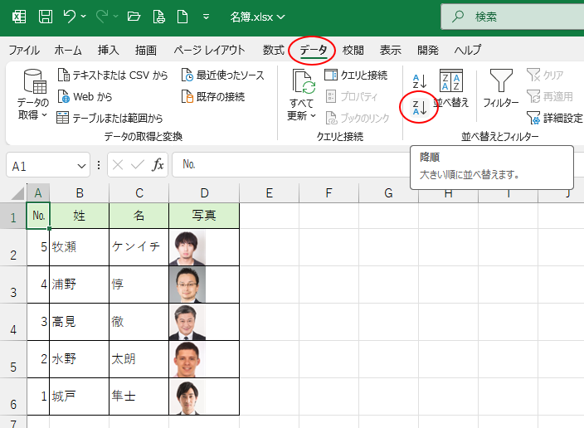Click the Select All corner triangle
The height and width of the screenshot is (428, 584).
click(17, 193)
